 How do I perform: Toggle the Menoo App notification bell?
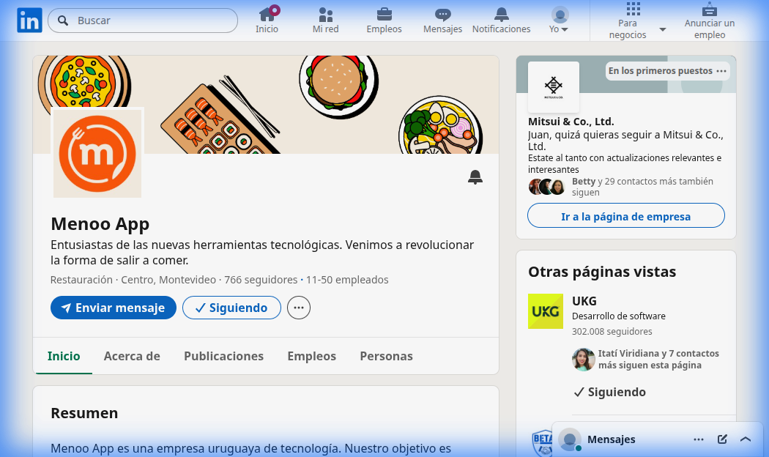(x=475, y=177)
